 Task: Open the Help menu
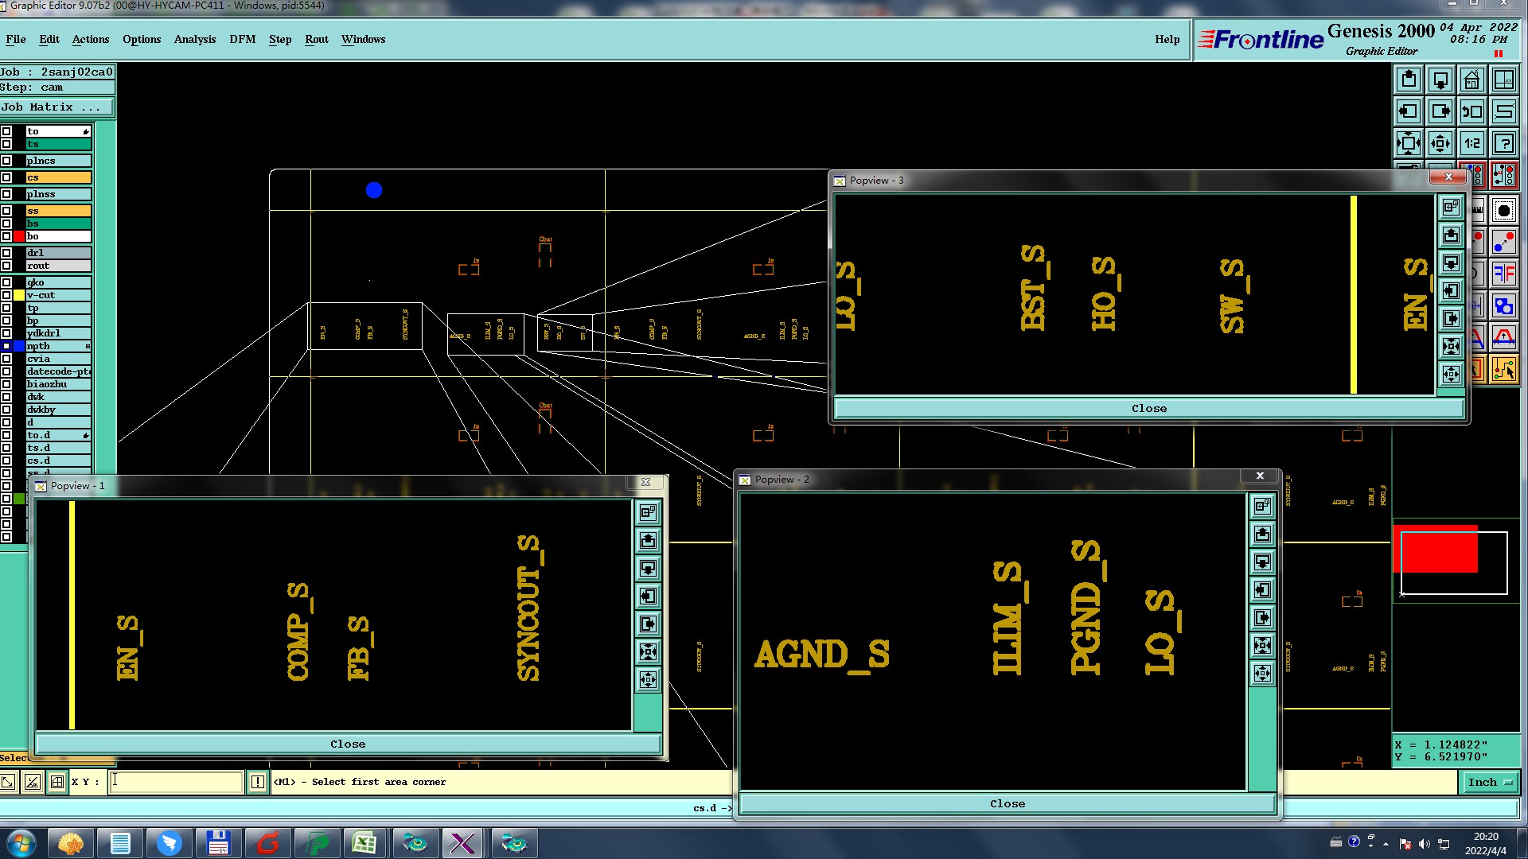pyautogui.click(x=1167, y=39)
